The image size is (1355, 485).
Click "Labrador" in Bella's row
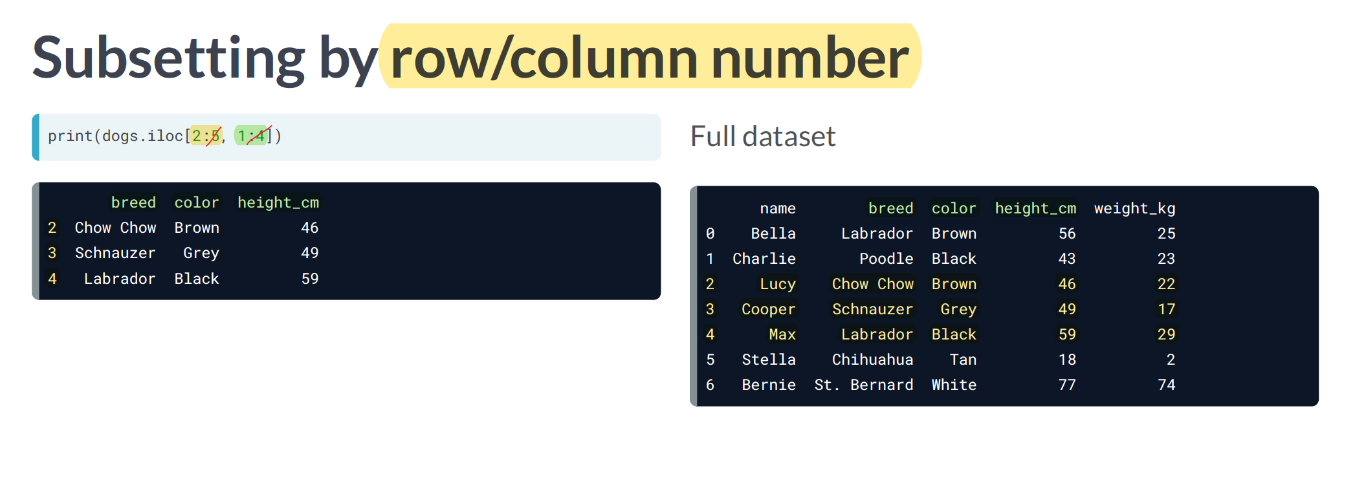(877, 233)
